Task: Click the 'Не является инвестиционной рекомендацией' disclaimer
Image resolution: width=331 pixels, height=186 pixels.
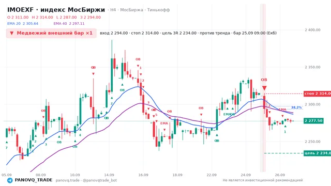Action: pyautogui.click(x=263, y=180)
